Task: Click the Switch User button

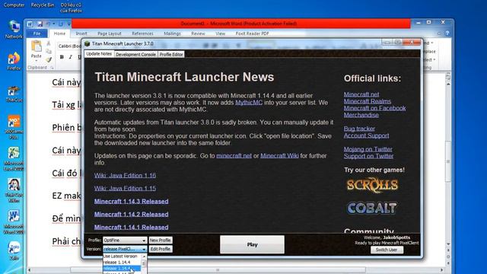Action: coord(387,250)
